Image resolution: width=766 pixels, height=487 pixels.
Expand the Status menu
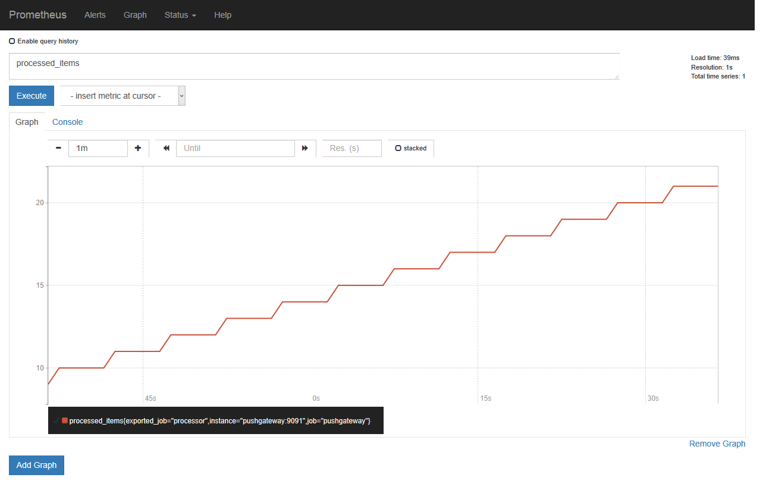click(x=180, y=15)
